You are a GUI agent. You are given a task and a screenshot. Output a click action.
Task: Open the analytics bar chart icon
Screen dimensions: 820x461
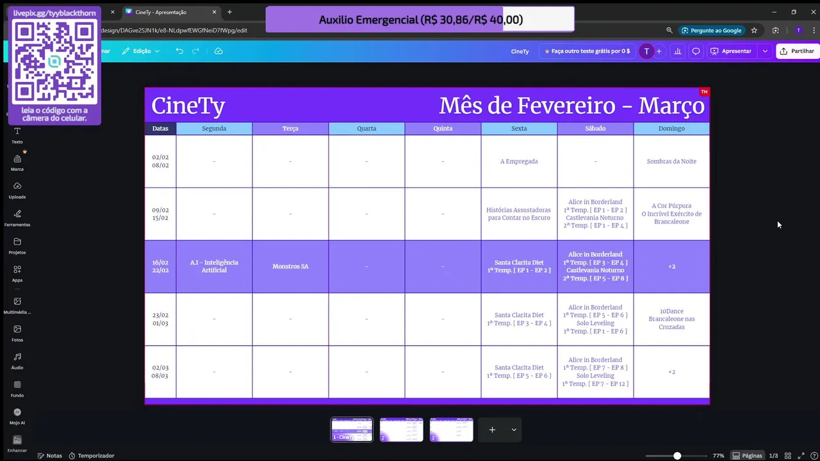pos(678,51)
